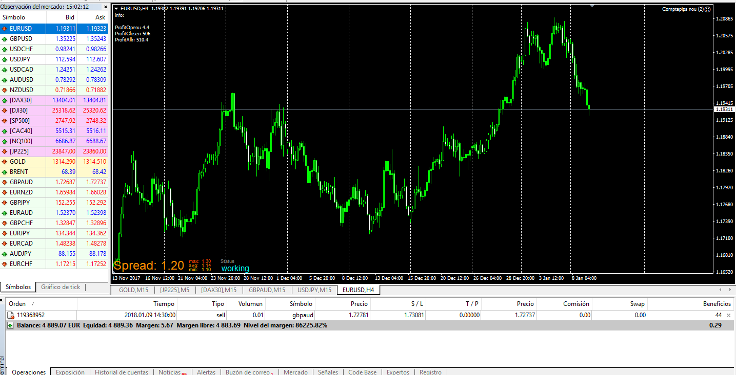Open the Mercado tab
This screenshot has height=375, width=736.
tap(295, 372)
